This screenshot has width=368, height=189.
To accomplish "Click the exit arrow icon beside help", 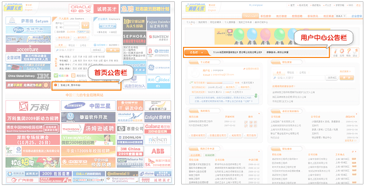I will 356,51.
